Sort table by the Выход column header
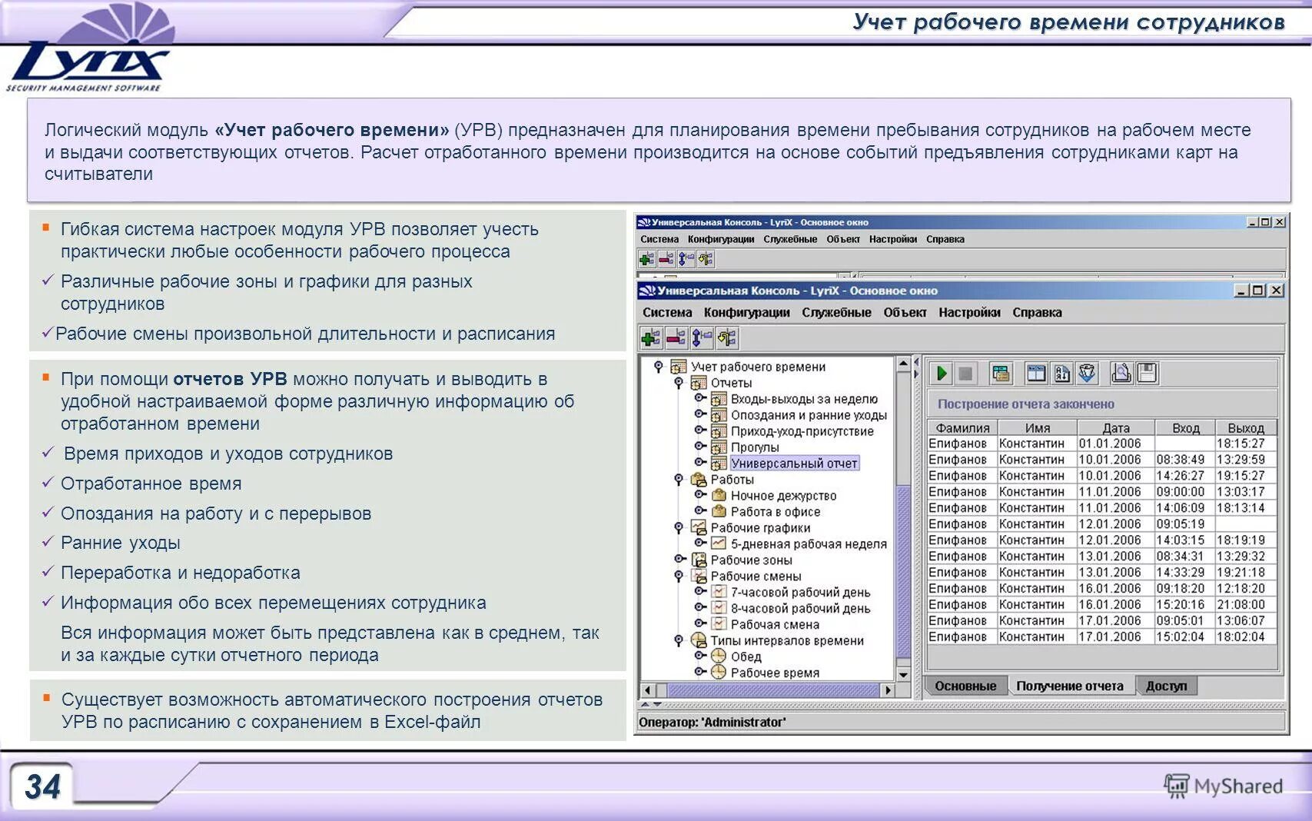1312x821 pixels. pos(1246,427)
